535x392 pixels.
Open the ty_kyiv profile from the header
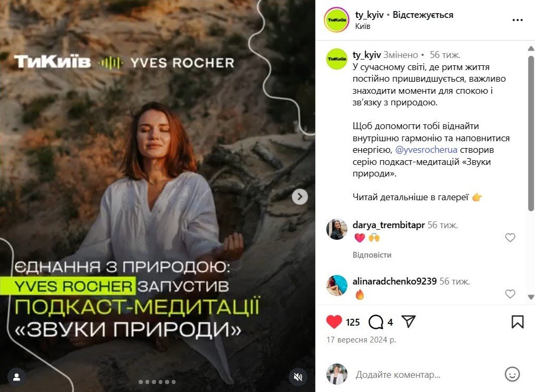(369, 15)
